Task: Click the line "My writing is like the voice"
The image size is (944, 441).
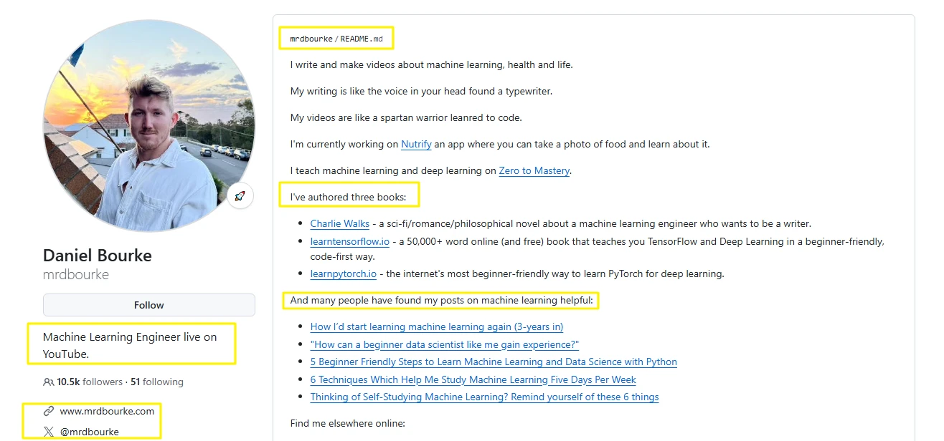Action: tap(421, 92)
